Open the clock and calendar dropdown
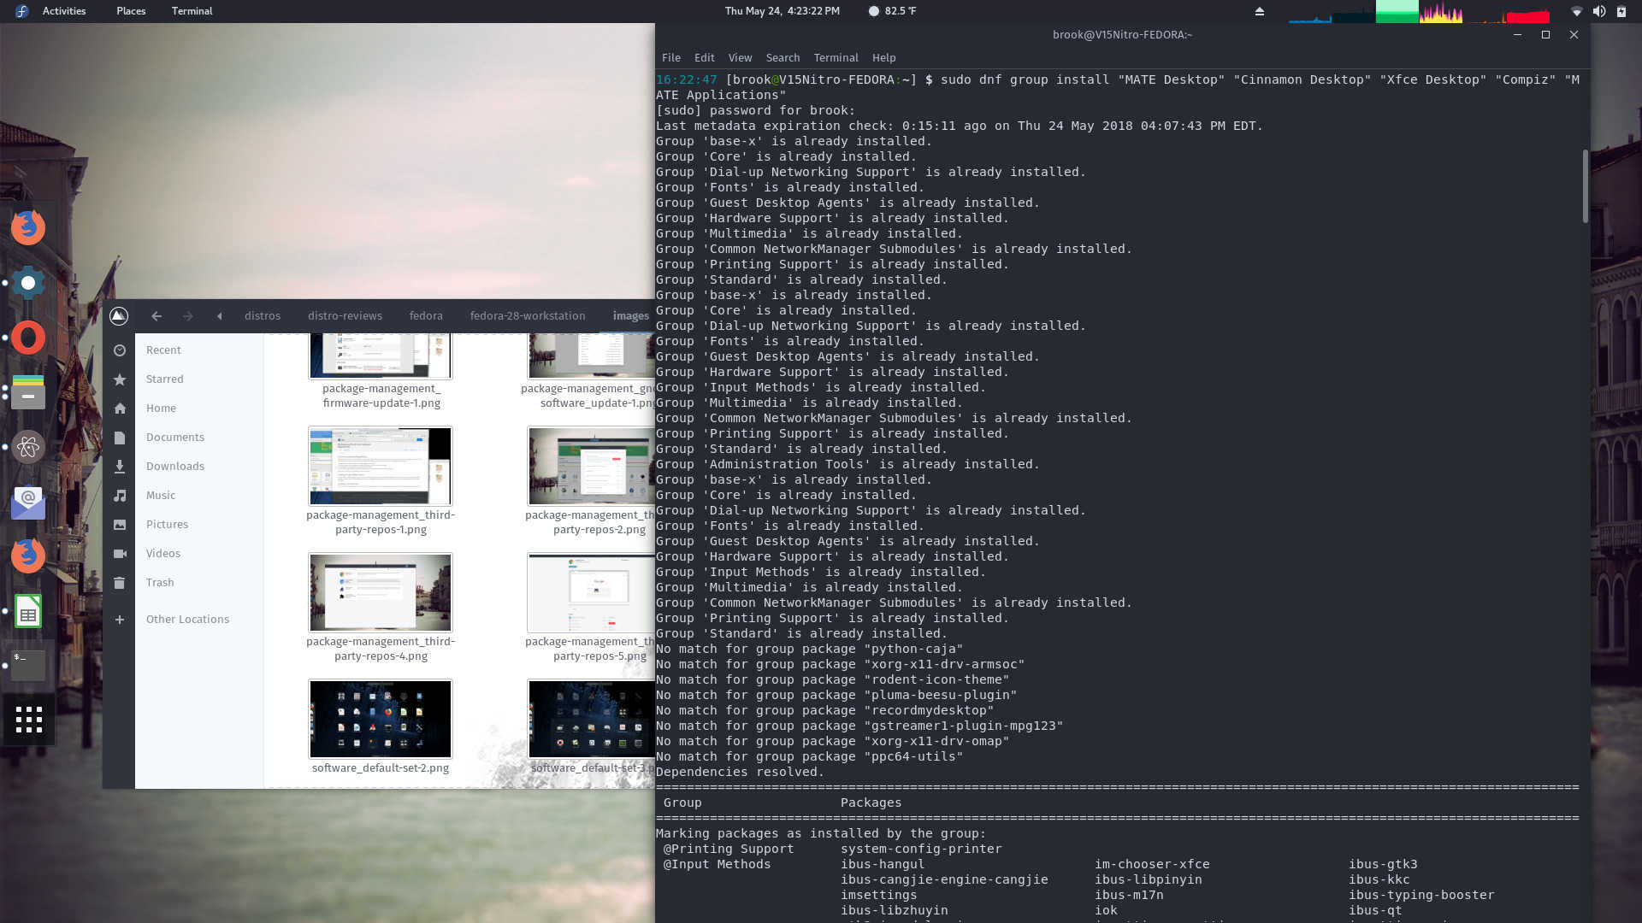 coord(782,11)
